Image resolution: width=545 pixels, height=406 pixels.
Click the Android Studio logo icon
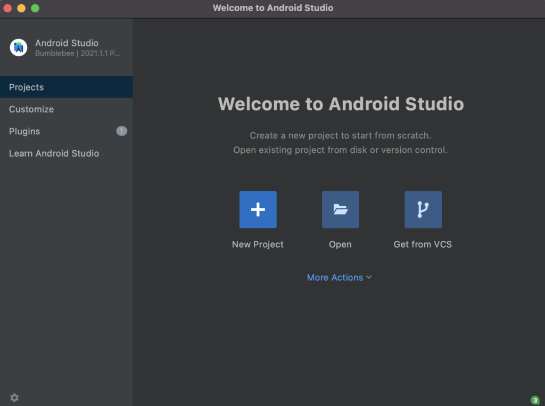coord(19,47)
